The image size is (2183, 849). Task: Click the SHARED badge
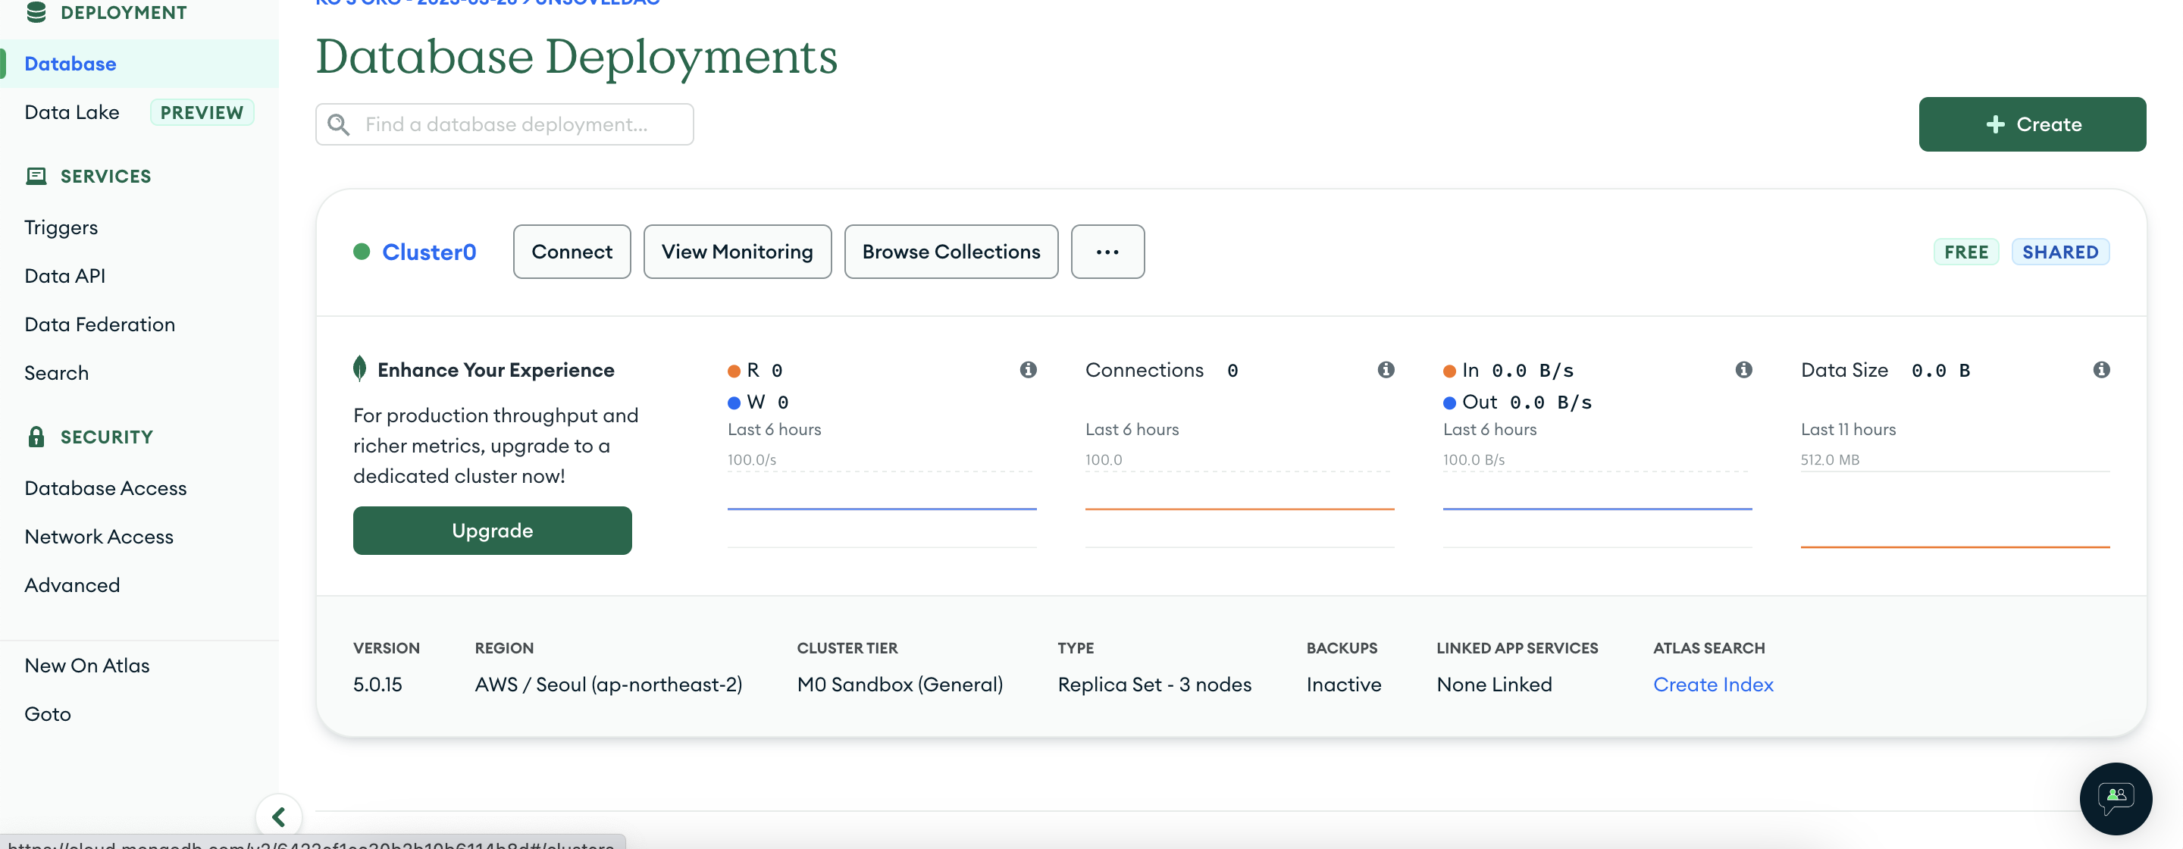pyautogui.click(x=2060, y=252)
